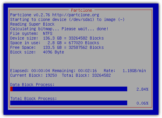162x118 pixels.
Task: Click the 'File system: NTFS' line
Action: tap(31, 33)
